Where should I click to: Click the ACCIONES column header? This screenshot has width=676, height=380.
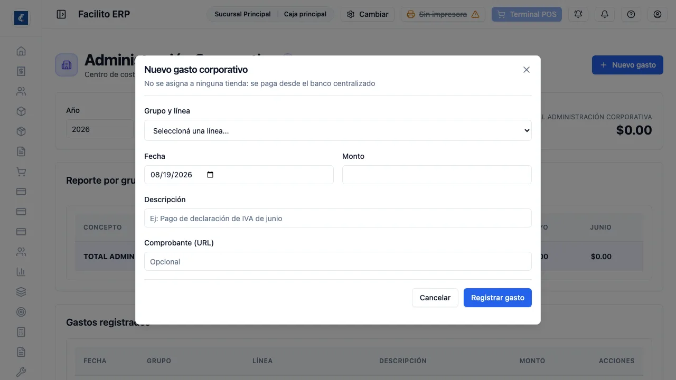[617, 361]
